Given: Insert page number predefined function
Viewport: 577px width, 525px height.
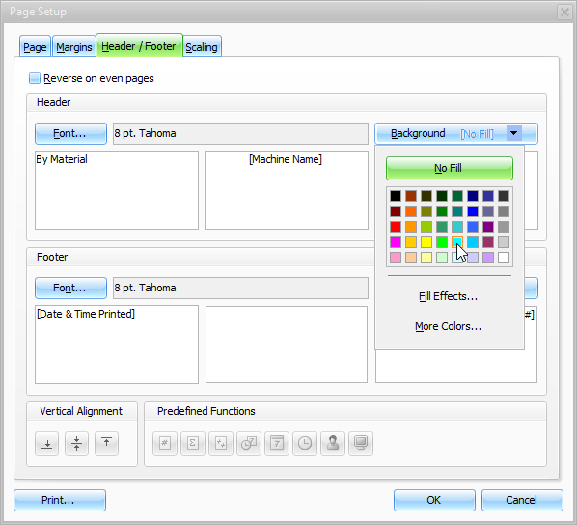Looking at the screenshot, I should [165, 443].
